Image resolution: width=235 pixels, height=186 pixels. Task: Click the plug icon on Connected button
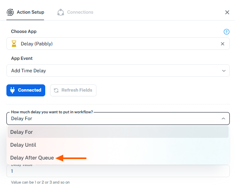(x=12, y=90)
